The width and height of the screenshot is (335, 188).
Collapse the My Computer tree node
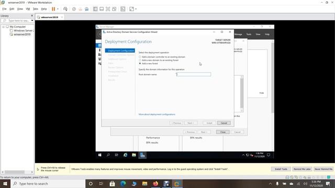click(4, 27)
